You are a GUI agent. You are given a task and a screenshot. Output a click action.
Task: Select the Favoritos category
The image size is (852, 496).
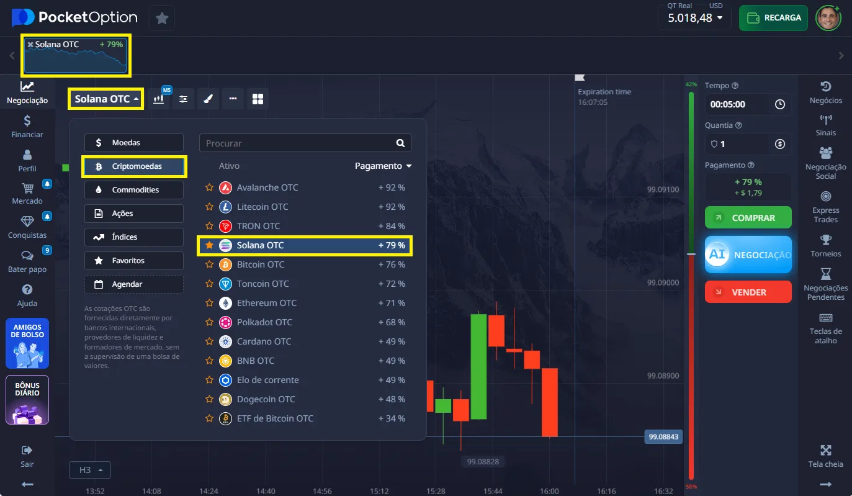[x=134, y=261]
